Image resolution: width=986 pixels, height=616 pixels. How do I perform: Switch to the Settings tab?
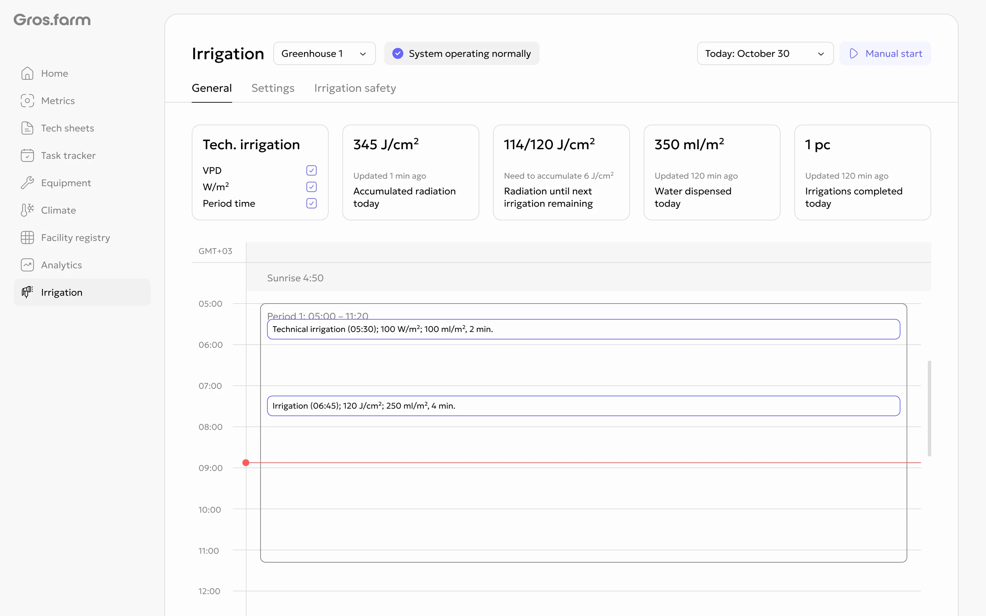coord(273,88)
